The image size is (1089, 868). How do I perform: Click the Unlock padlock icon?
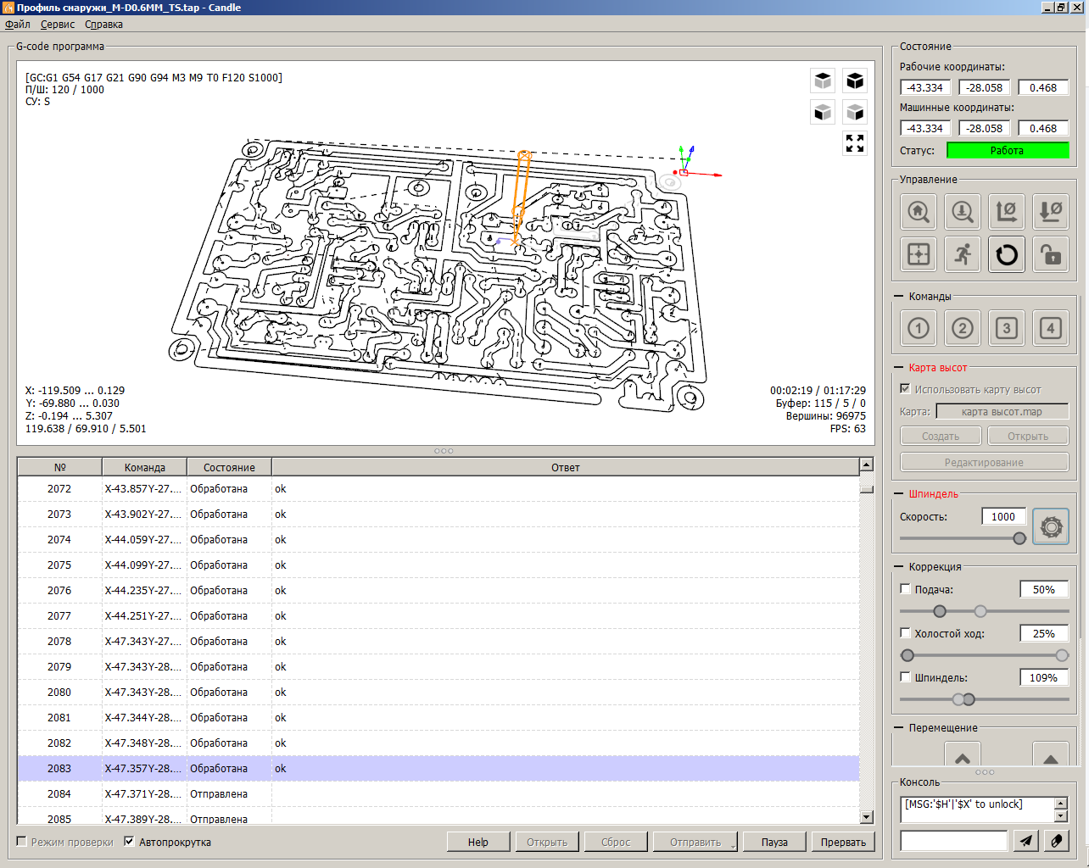pyautogui.click(x=1051, y=254)
